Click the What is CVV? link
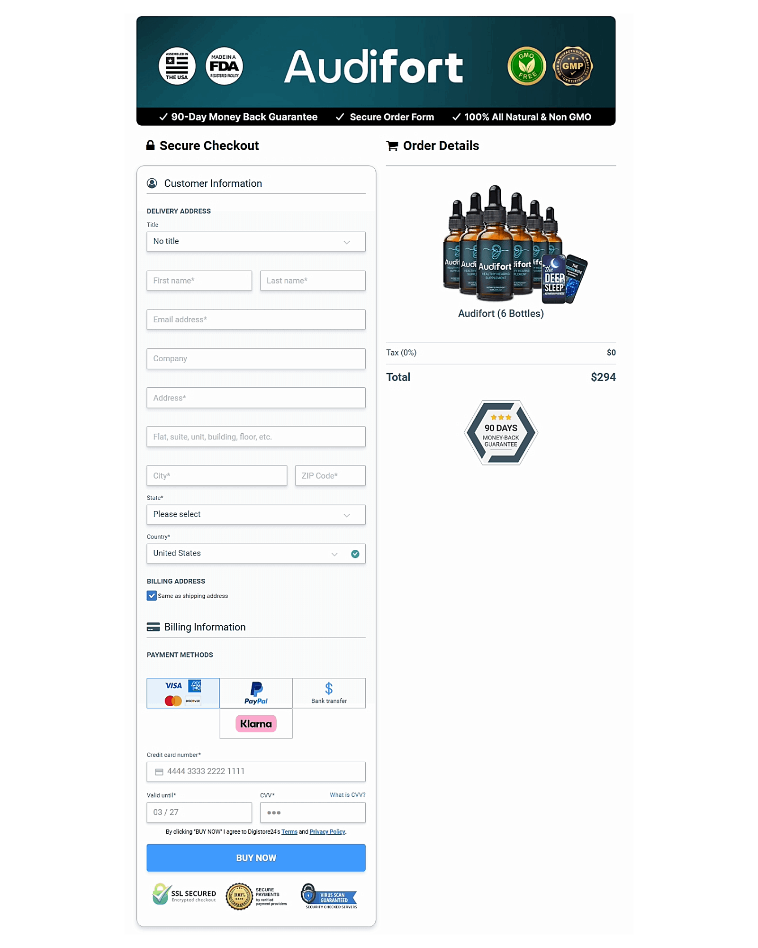Image resolution: width=758 pixels, height=948 pixels. (347, 795)
